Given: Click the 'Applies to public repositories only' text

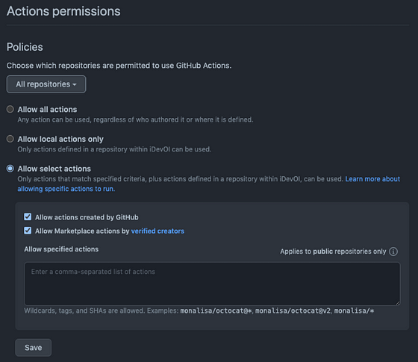Looking at the screenshot, I should click(x=333, y=252).
